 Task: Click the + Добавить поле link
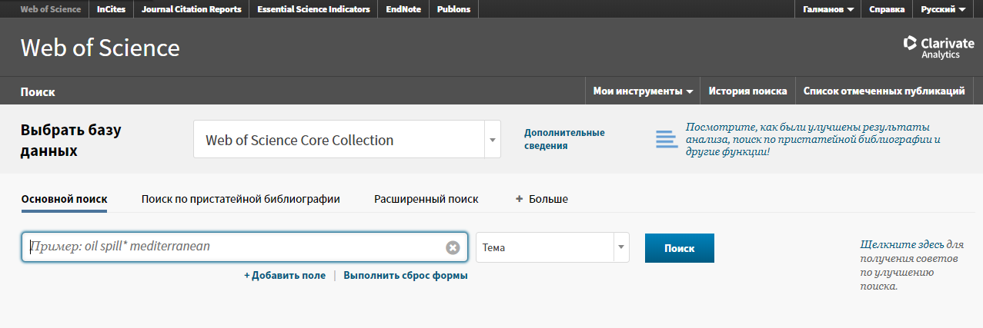pos(284,275)
